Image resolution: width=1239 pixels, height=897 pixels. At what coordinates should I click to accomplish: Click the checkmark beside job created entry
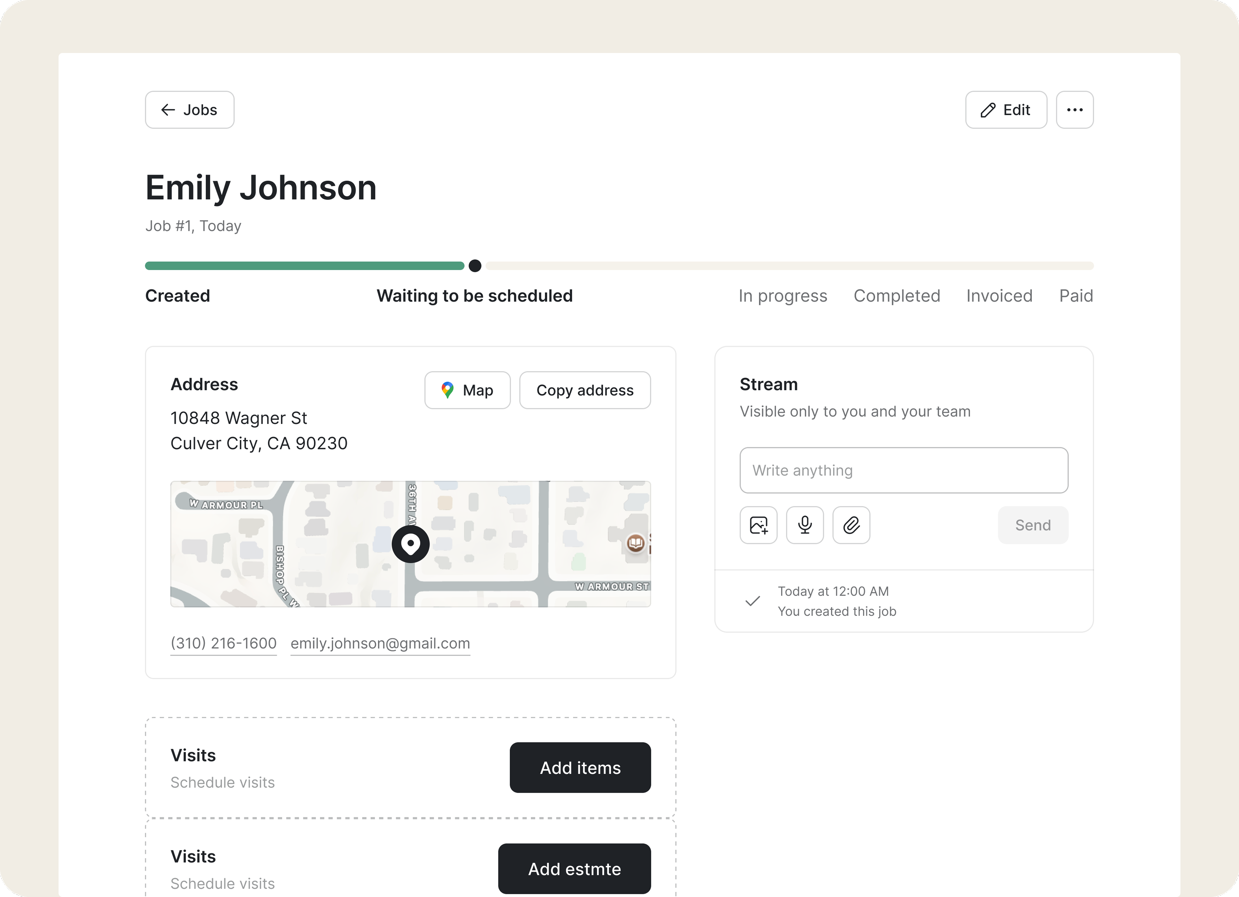pos(753,601)
